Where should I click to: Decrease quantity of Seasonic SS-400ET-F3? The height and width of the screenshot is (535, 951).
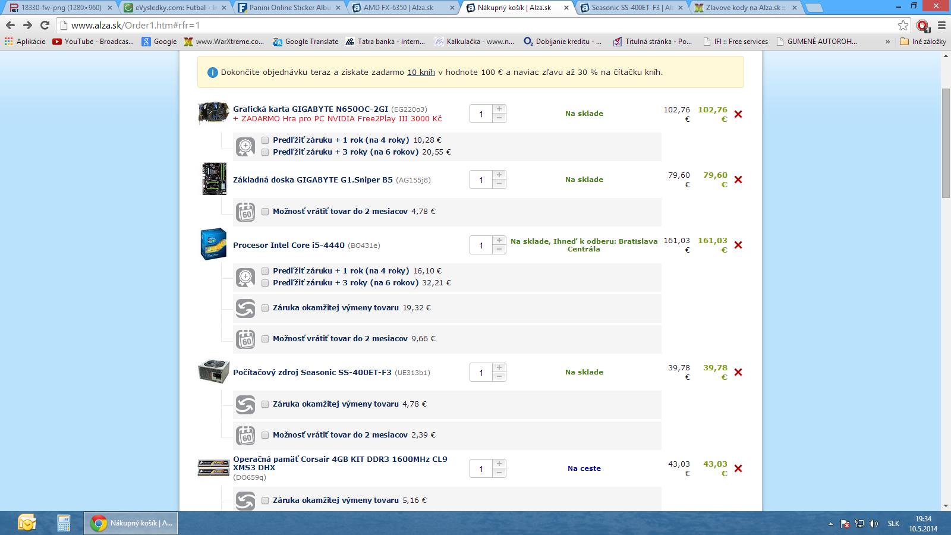point(499,376)
